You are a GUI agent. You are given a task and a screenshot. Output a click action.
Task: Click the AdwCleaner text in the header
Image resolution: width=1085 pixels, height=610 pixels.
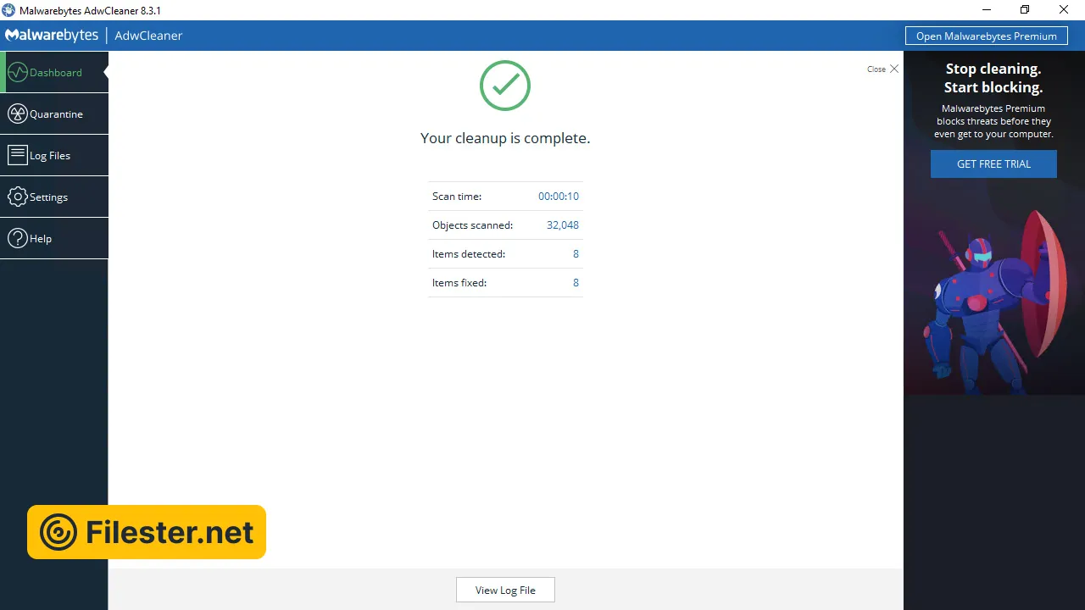coord(148,36)
